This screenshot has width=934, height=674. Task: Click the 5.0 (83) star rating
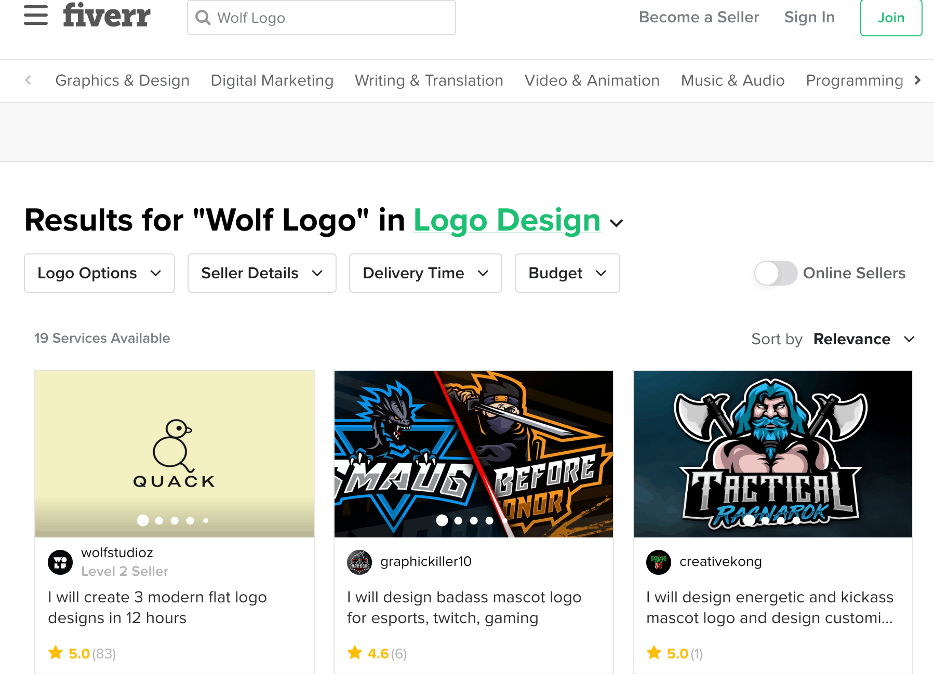coord(82,653)
